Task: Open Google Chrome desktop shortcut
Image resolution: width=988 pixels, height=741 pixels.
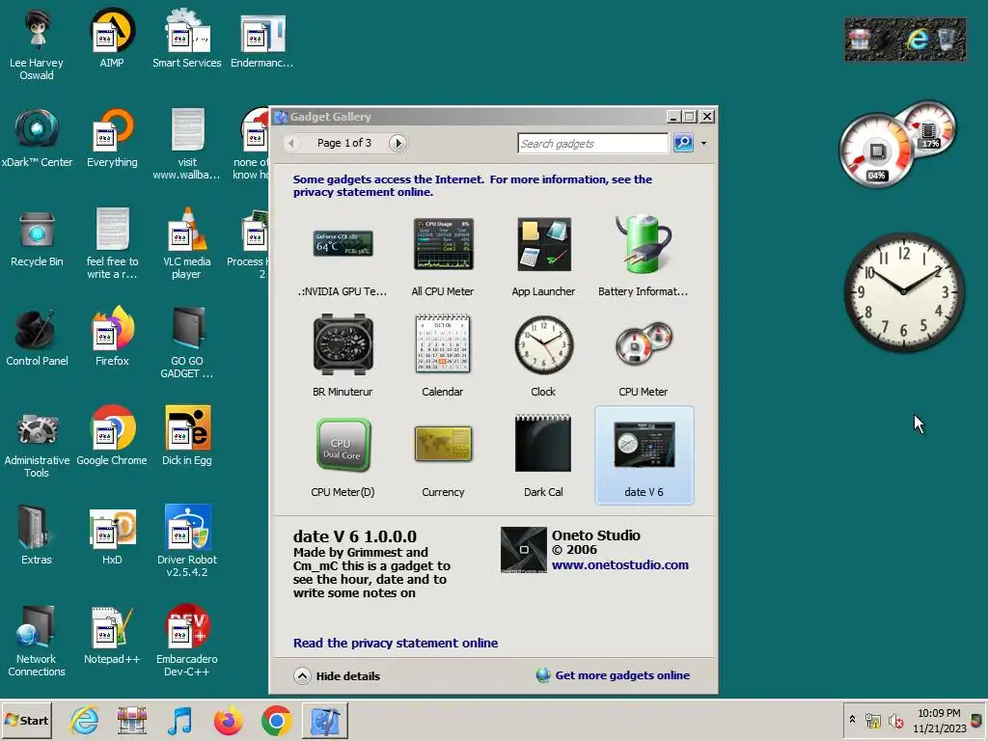Action: pos(112,436)
